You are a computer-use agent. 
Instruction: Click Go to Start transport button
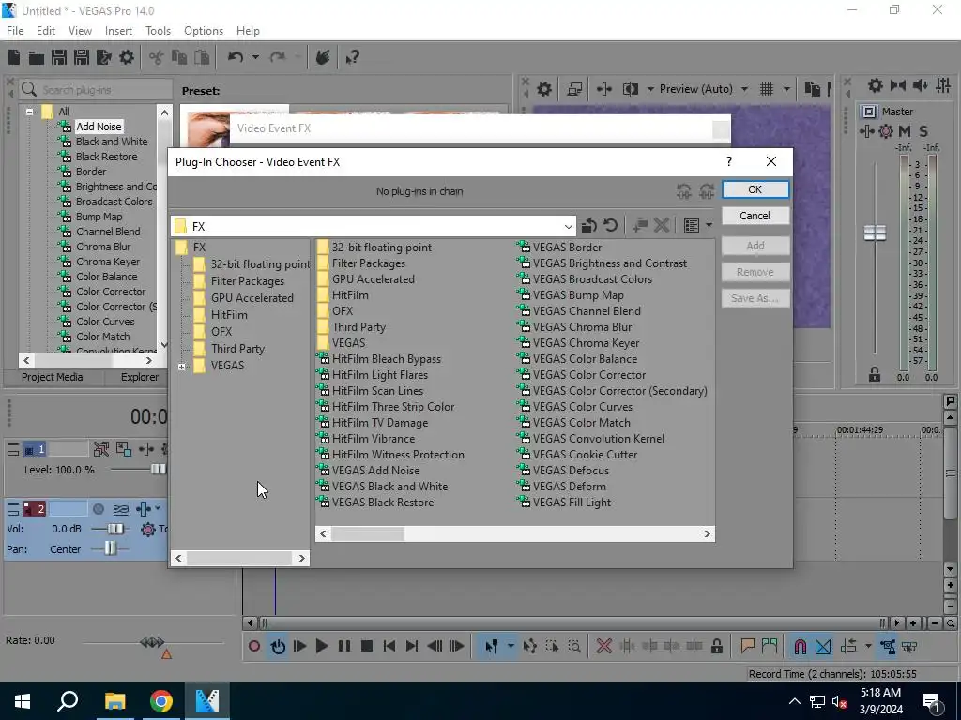pyautogui.click(x=389, y=646)
